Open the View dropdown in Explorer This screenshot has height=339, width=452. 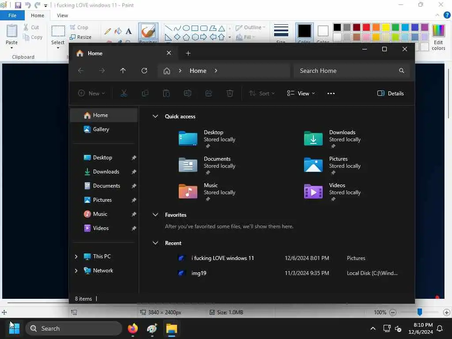point(301,93)
